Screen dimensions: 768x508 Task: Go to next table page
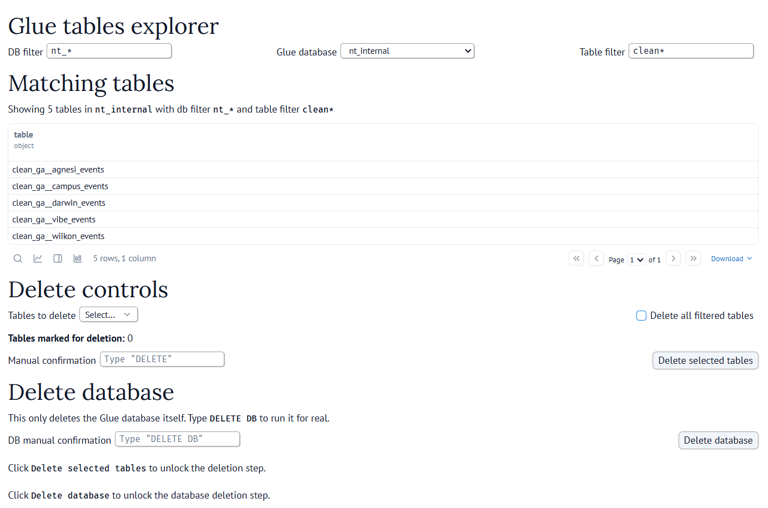[x=673, y=258]
